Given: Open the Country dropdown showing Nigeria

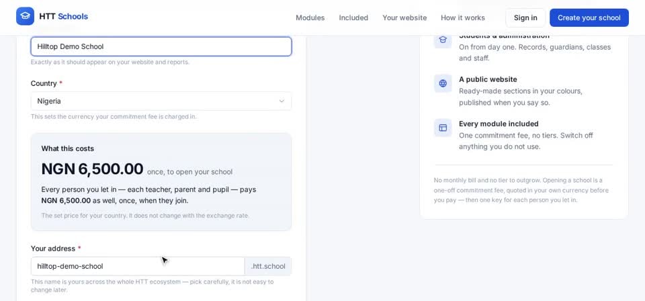Looking at the screenshot, I should (161, 101).
